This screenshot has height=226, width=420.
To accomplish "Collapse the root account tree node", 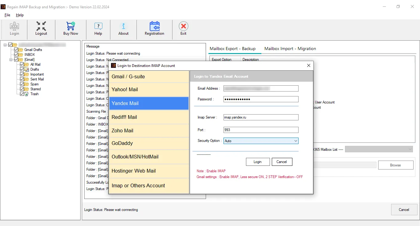I will tap(5, 45).
